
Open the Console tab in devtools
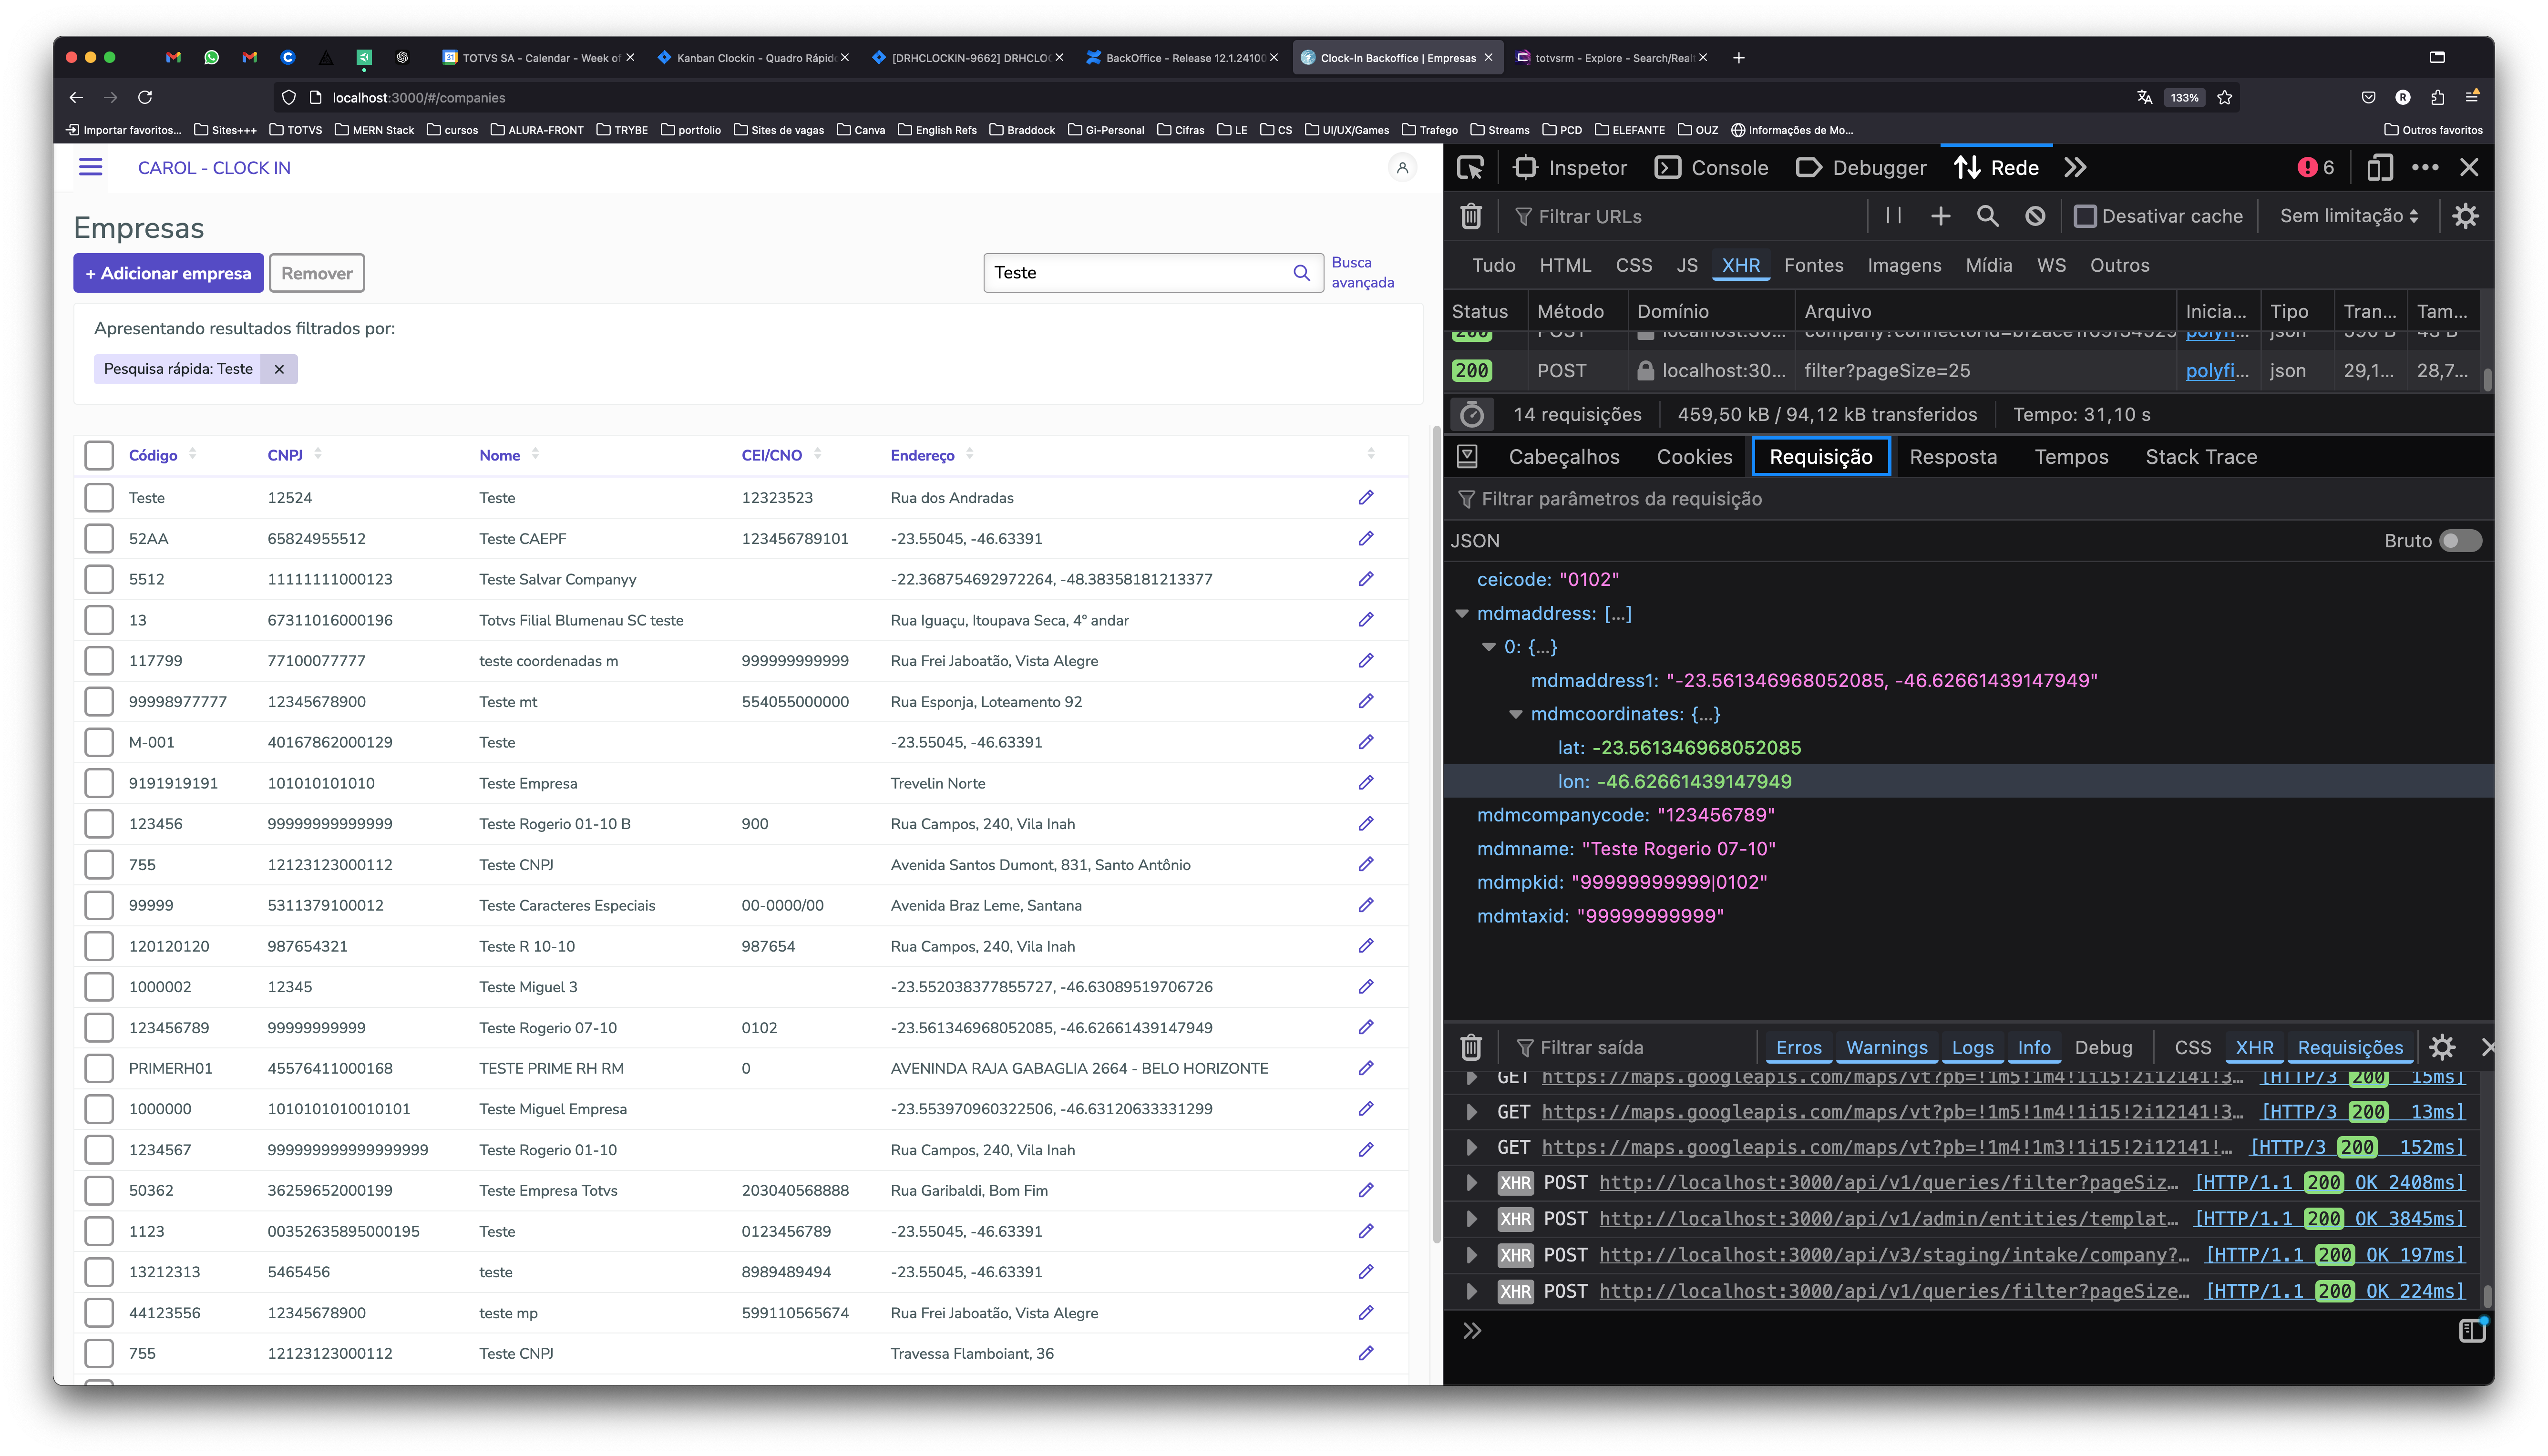1712,168
